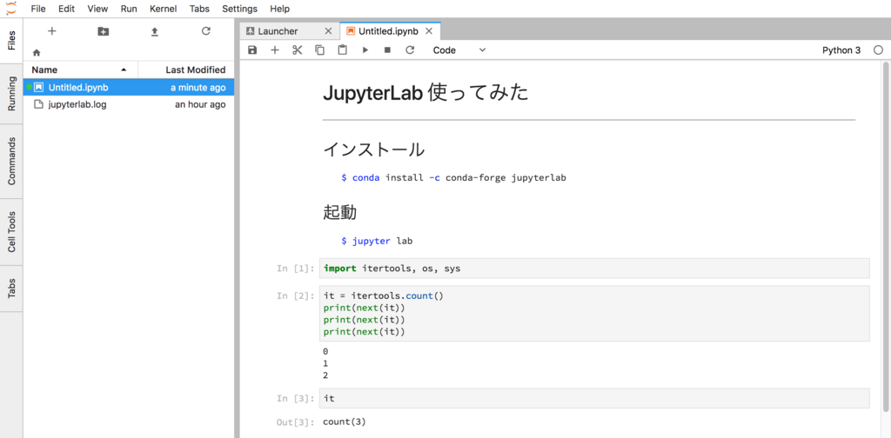Open the Files sidebar panel

[x=11, y=40]
